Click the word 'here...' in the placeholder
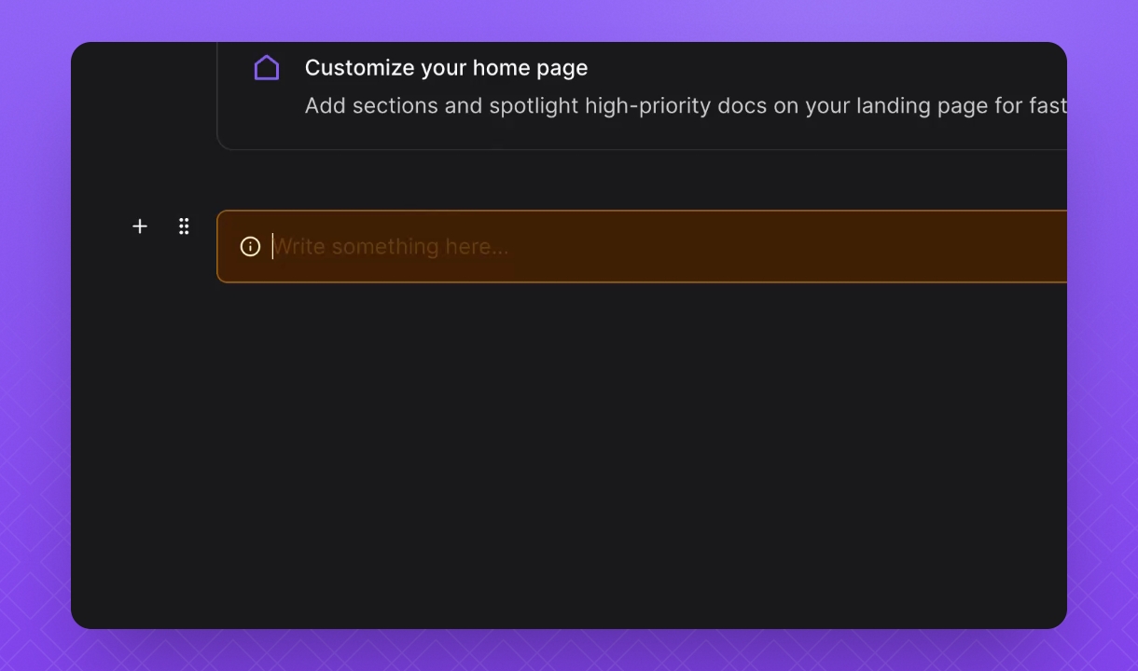This screenshot has width=1138, height=671. pyautogui.click(x=478, y=247)
